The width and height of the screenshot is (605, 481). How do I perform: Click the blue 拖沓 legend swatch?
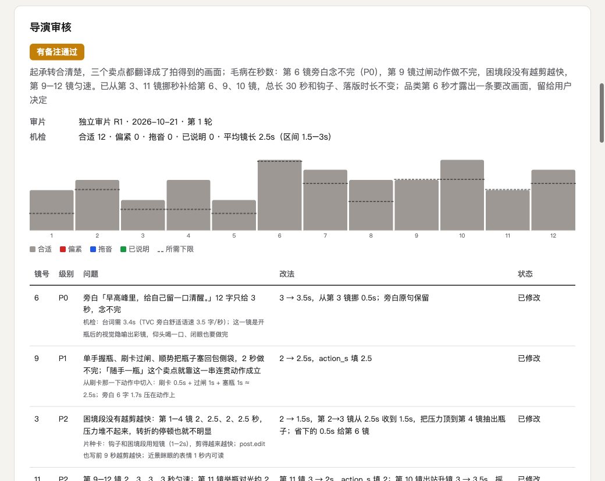tap(93, 249)
